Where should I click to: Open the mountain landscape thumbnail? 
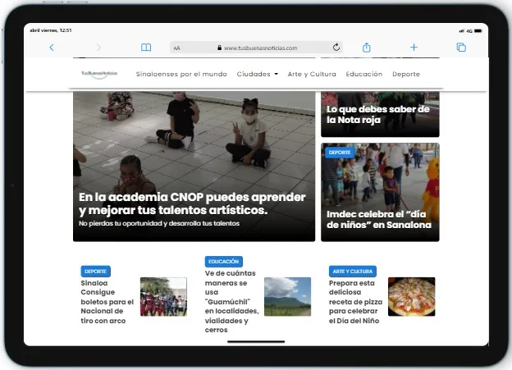(x=288, y=296)
